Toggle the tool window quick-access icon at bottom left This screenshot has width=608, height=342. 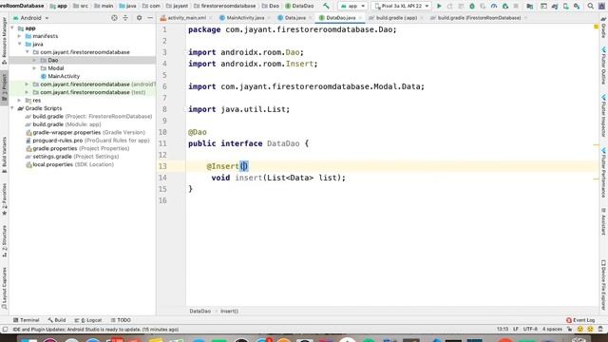point(5,330)
